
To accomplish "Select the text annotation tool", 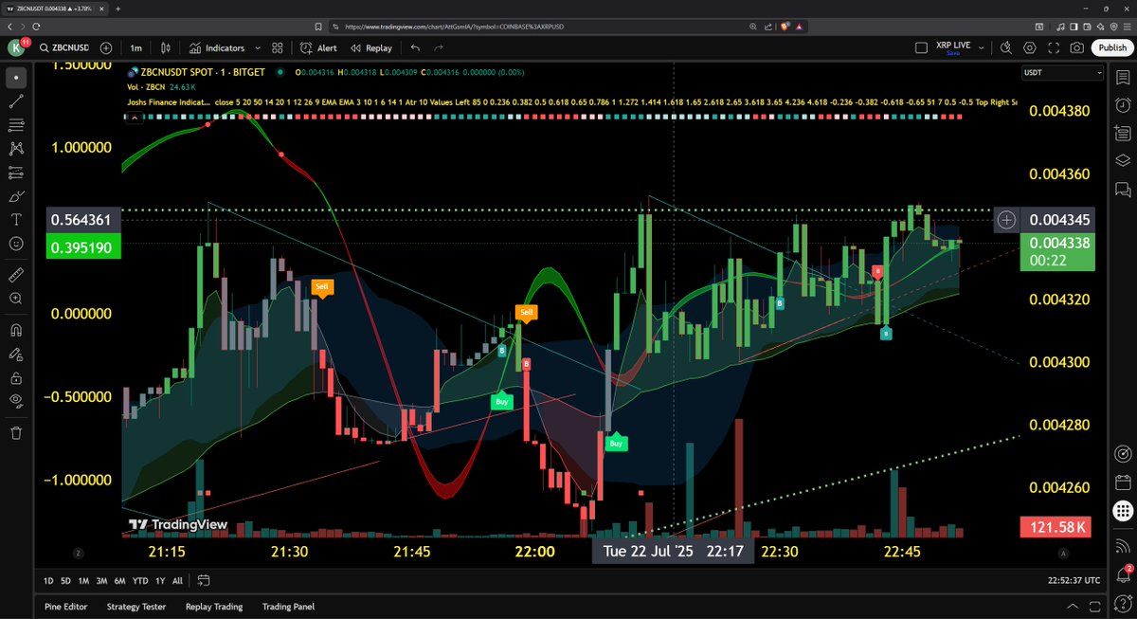I will click(x=15, y=220).
